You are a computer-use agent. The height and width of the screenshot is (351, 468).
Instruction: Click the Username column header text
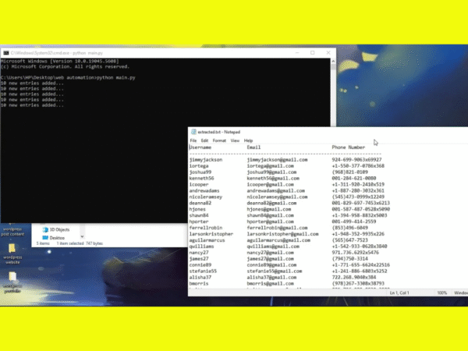point(200,147)
